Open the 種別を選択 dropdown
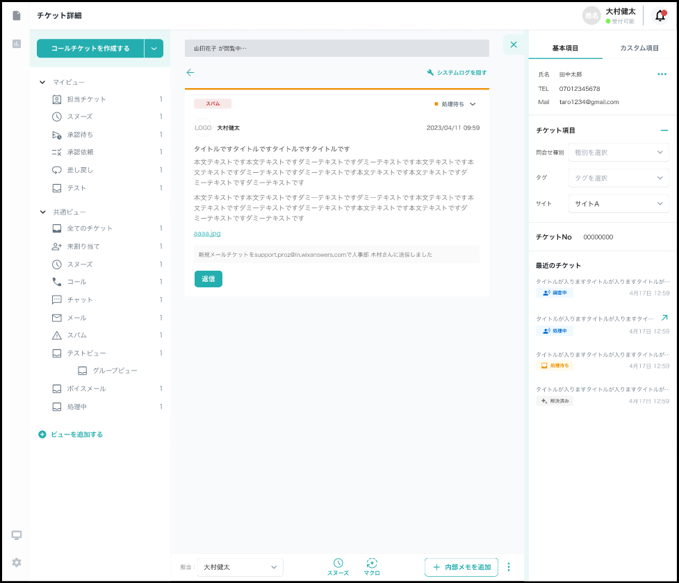This screenshot has width=679, height=583. pyautogui.click(x=618, y=153)
